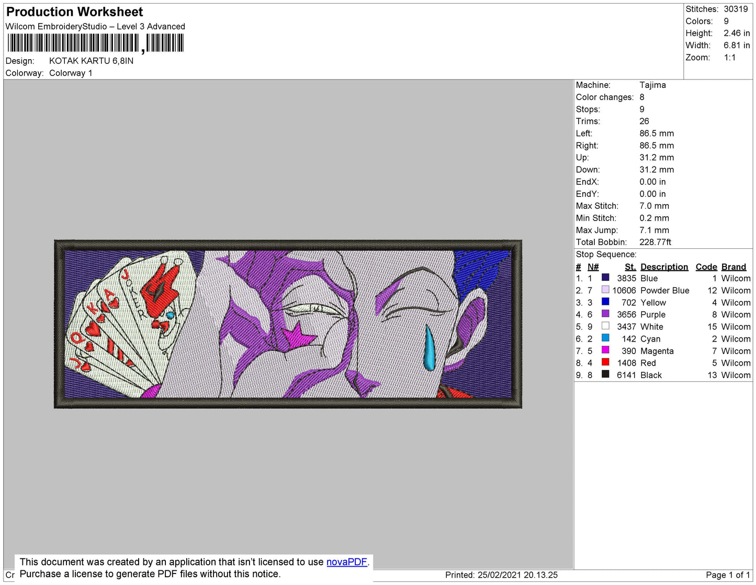
Task: Click the Blue thread color swatch
Action: click(605, 278)
